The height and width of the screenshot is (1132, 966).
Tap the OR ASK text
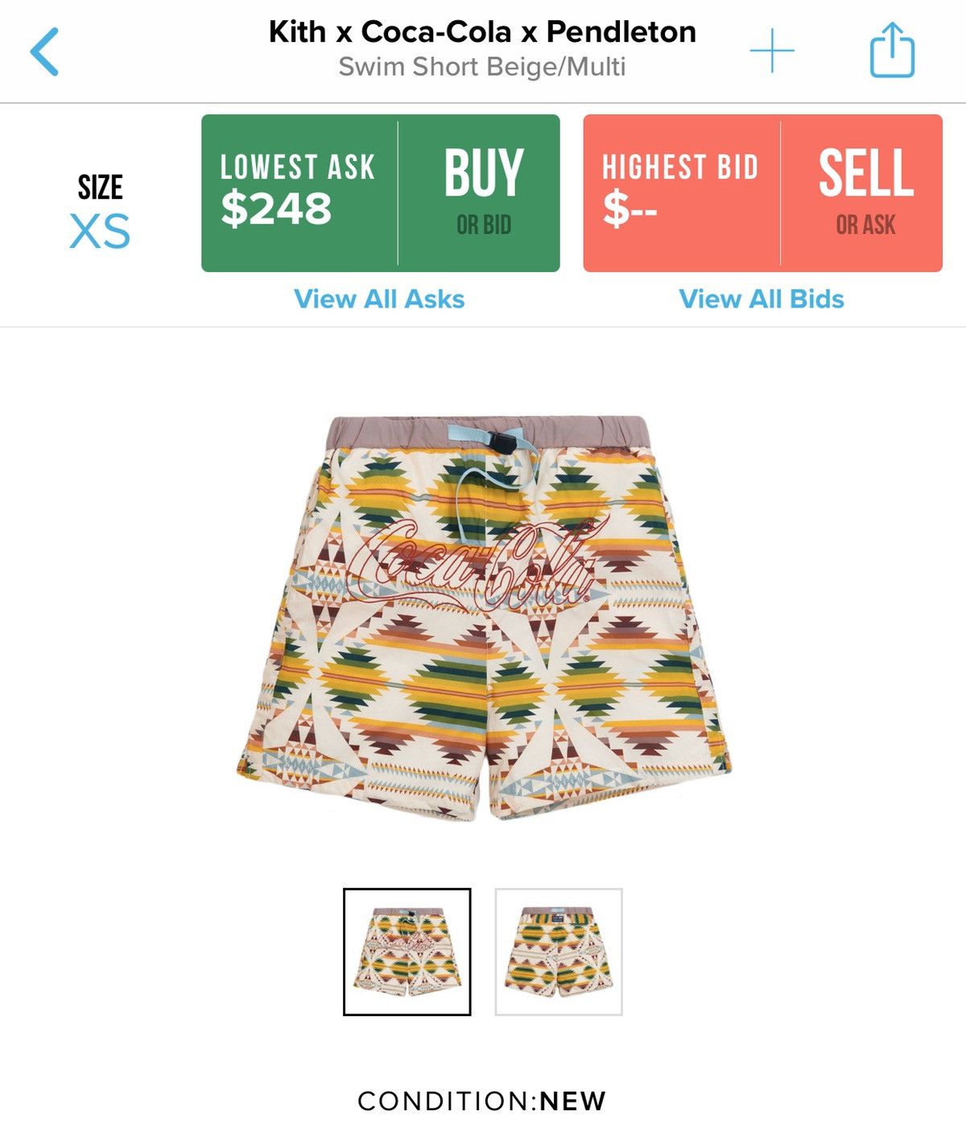tap(866, 225)
